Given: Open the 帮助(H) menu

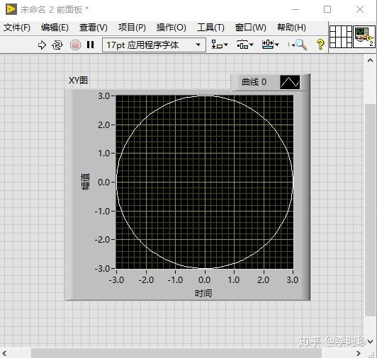Looking at the screenshot, I should pyautogui.click(x=291, y=28).
